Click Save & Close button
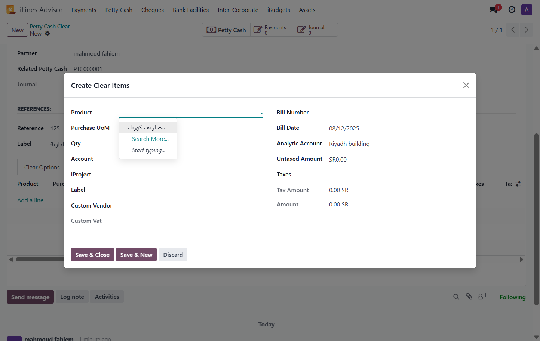This screenshot has height=341, width=540. [x=92, y=255]
